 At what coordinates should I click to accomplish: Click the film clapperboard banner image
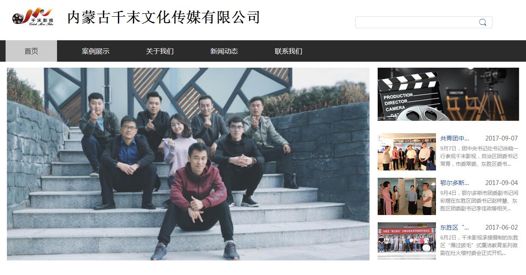point(448,94)
